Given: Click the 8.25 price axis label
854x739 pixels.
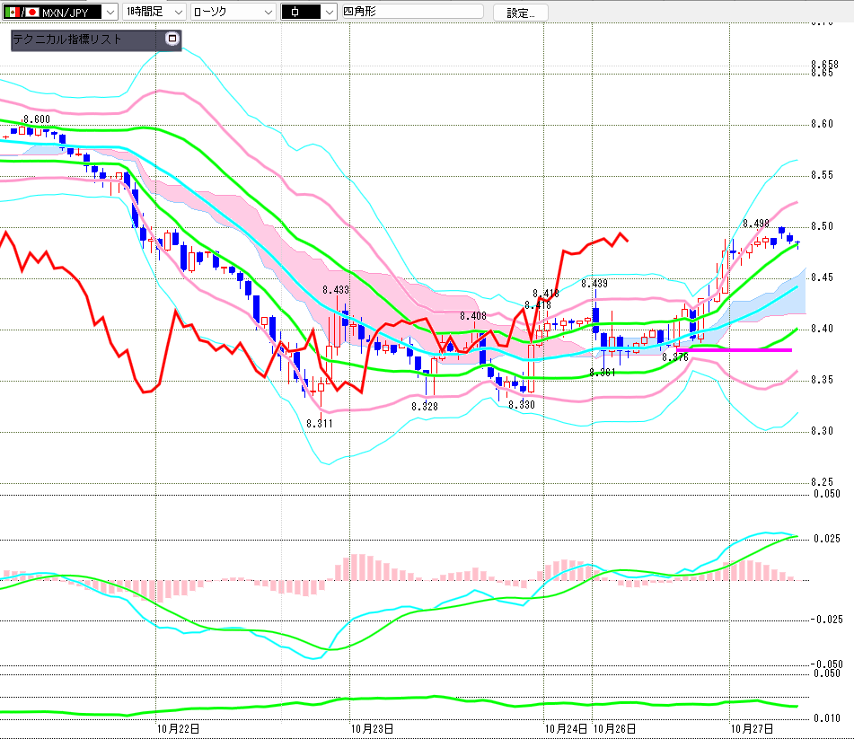Looking at the screenshot, I should tap(822, 482).
